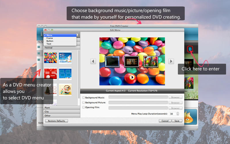Click the loop duration field showing 30
This screenshot has width=230, height=144.
pyautogui.click(x=173, y=114)
